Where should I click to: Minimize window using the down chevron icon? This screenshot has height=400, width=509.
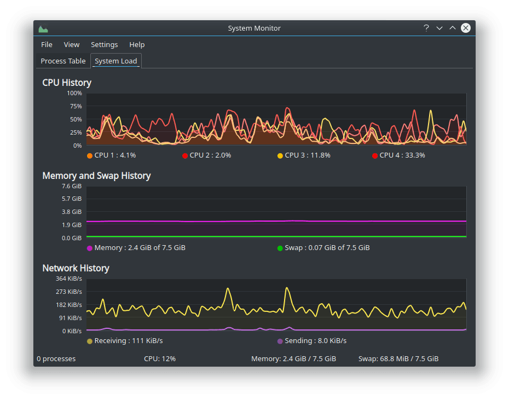pyautogui.click(x=439, y=28)
